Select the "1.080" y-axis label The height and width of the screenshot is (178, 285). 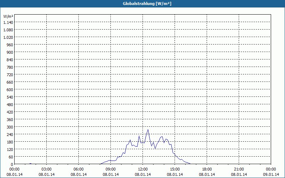tap(8, 30)
